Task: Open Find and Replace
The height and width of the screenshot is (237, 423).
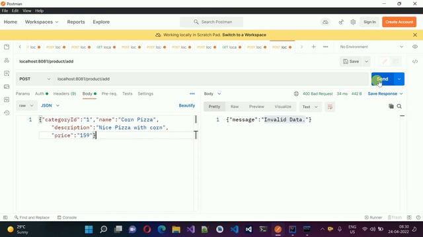Action: point(32,217)
